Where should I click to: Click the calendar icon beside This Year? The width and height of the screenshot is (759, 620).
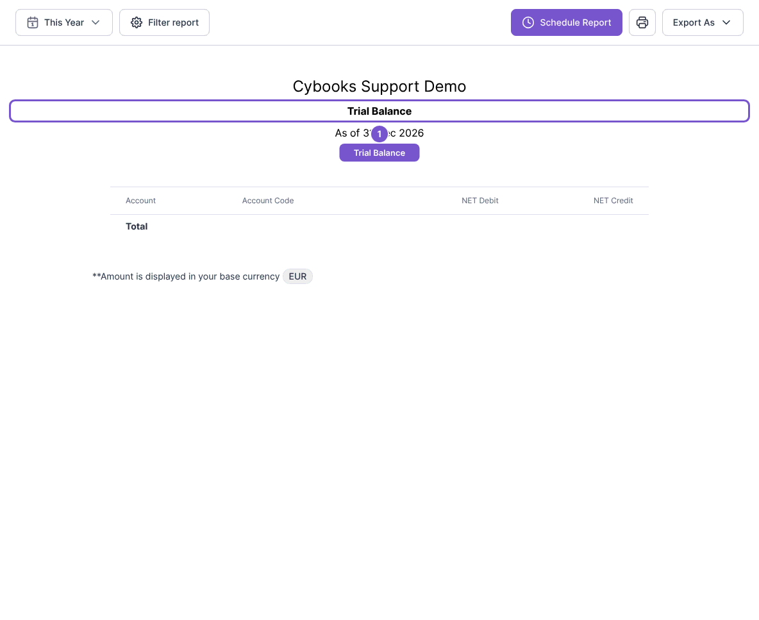tap(33, 22)
